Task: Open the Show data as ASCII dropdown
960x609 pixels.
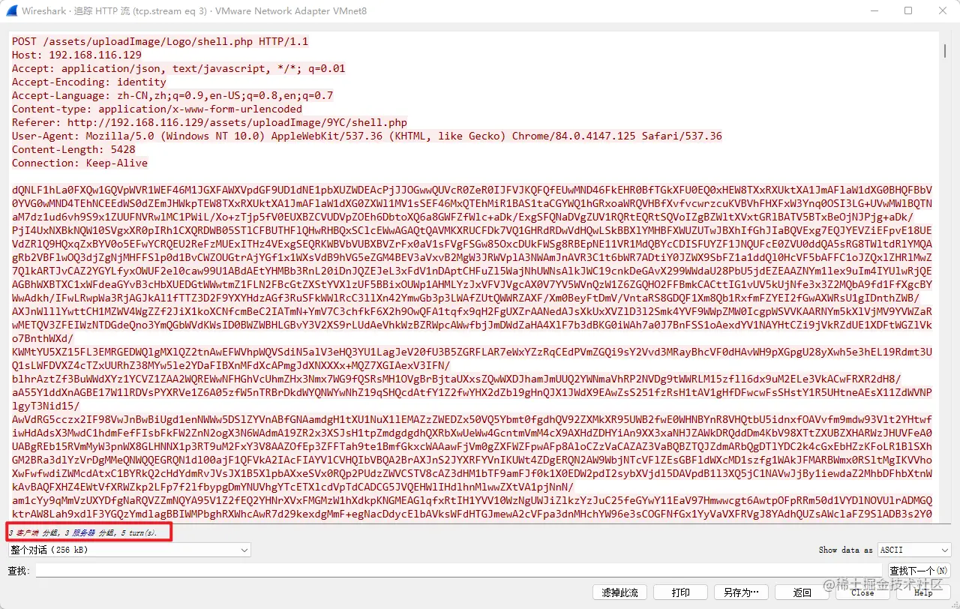Action: click(913, 550)
